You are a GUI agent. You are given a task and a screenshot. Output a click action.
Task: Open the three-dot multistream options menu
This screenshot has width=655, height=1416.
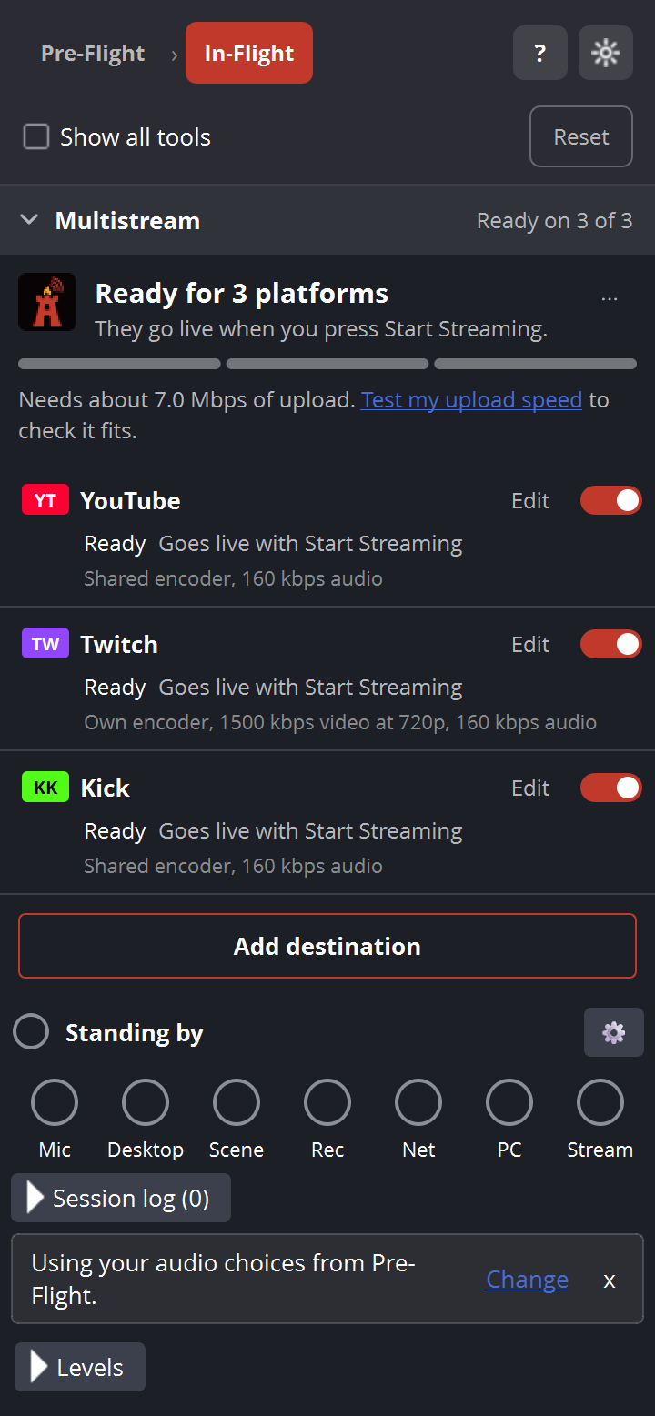tap(610, 298)
